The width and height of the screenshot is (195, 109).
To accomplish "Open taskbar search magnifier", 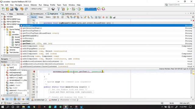I will (x=8, y=107).
